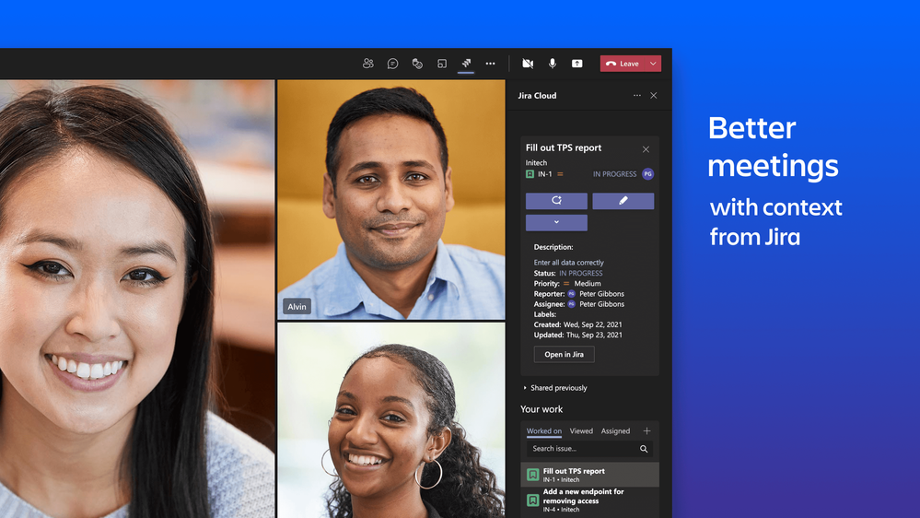Switch to the Worked on tab
This screenshot has width=920, height=518.
click(544, 431)
